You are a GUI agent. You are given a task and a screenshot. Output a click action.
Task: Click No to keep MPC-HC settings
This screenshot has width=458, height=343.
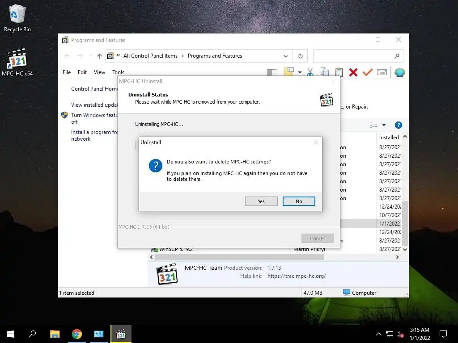pyautogui.click(x=298, y=201)
